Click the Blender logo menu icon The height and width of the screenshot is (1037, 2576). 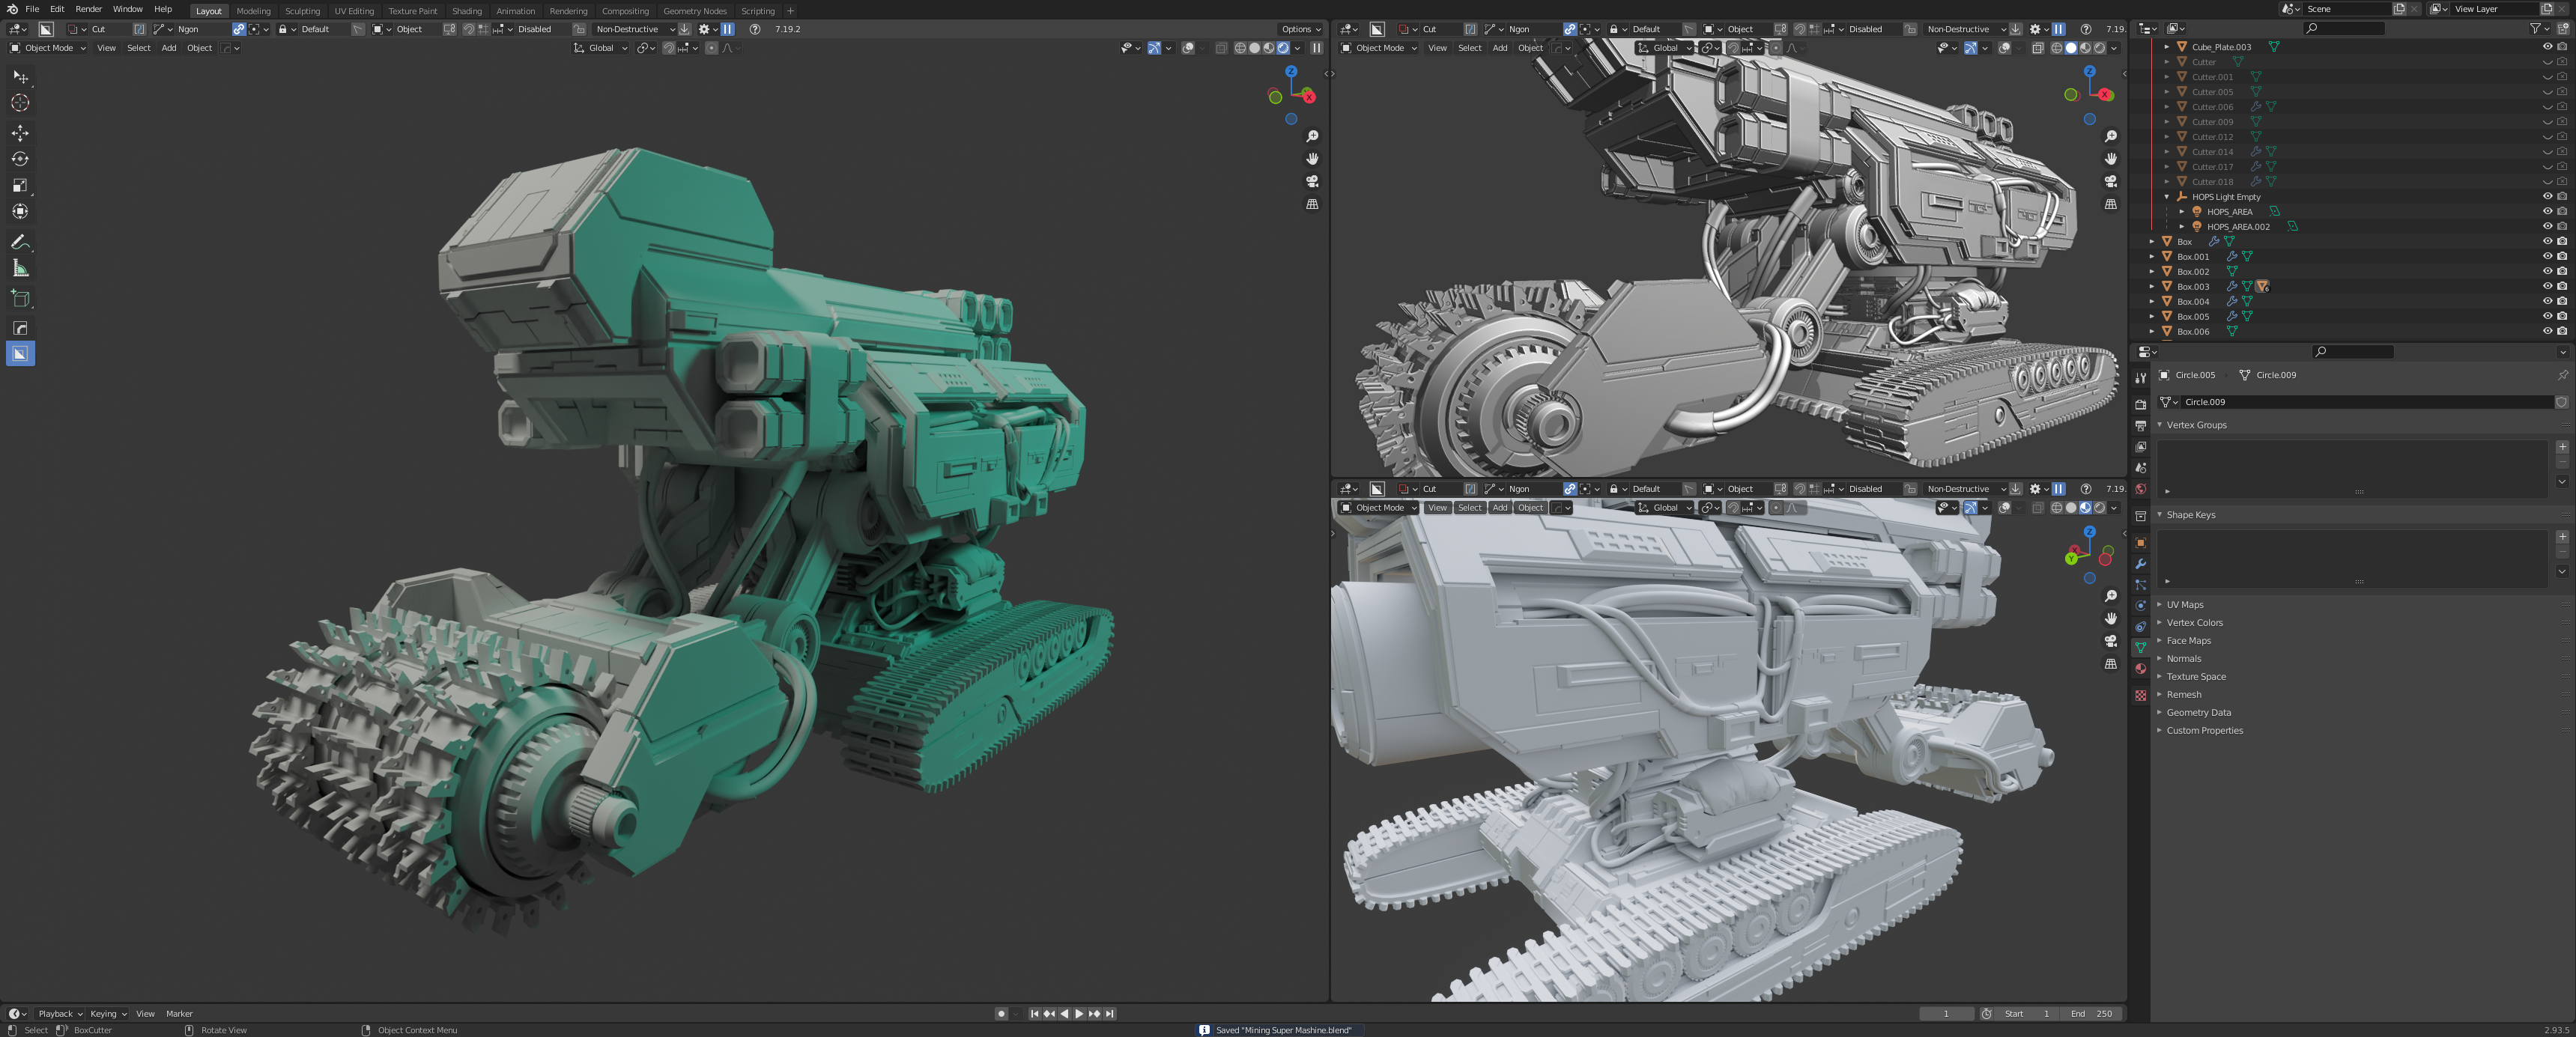point(12,9)
